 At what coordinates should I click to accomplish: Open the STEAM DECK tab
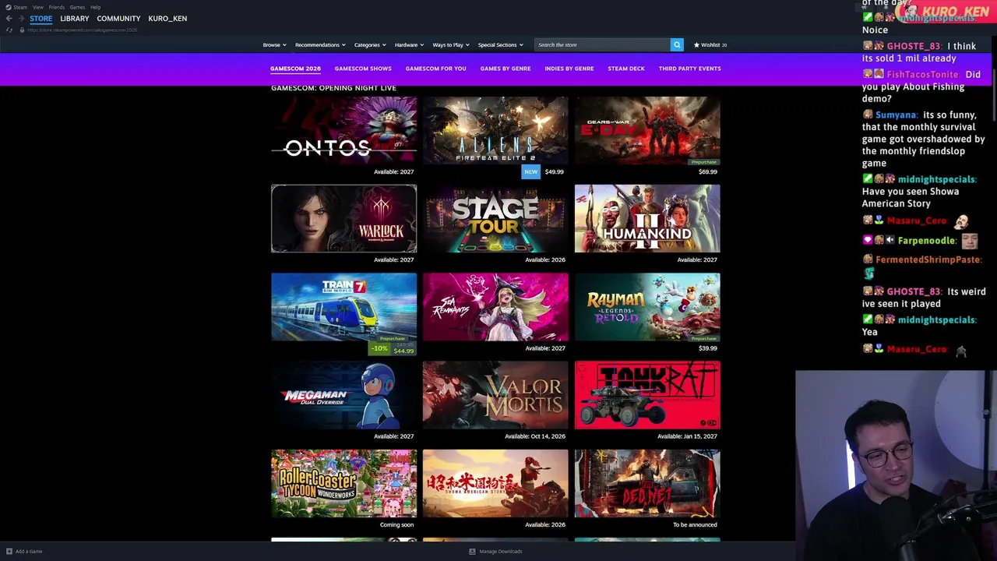(x=626, y=69)
